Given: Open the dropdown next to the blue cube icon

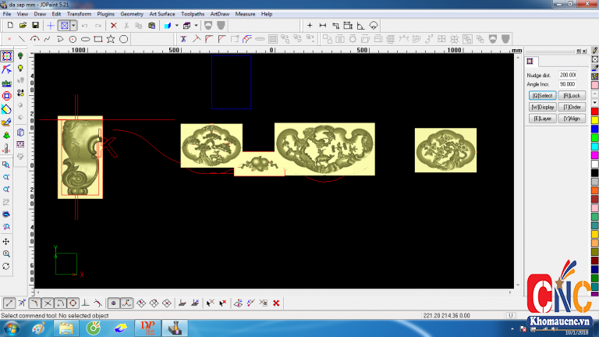Looking at the screenshot, I should coord(176,25).
